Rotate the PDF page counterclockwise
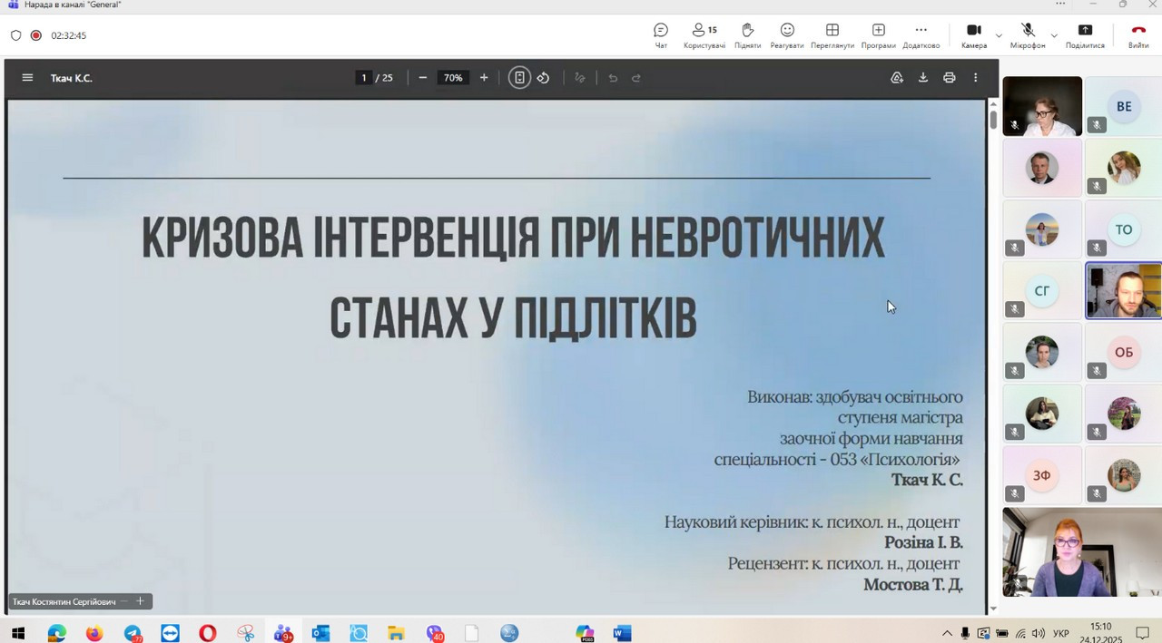The image size is (1162, 643). [x=543, y=78]
